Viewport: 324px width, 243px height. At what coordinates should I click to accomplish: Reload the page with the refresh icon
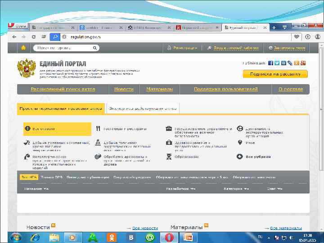[34, 37]
